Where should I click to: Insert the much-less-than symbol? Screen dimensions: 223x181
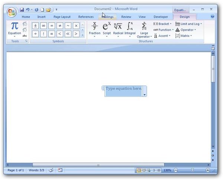68,34
